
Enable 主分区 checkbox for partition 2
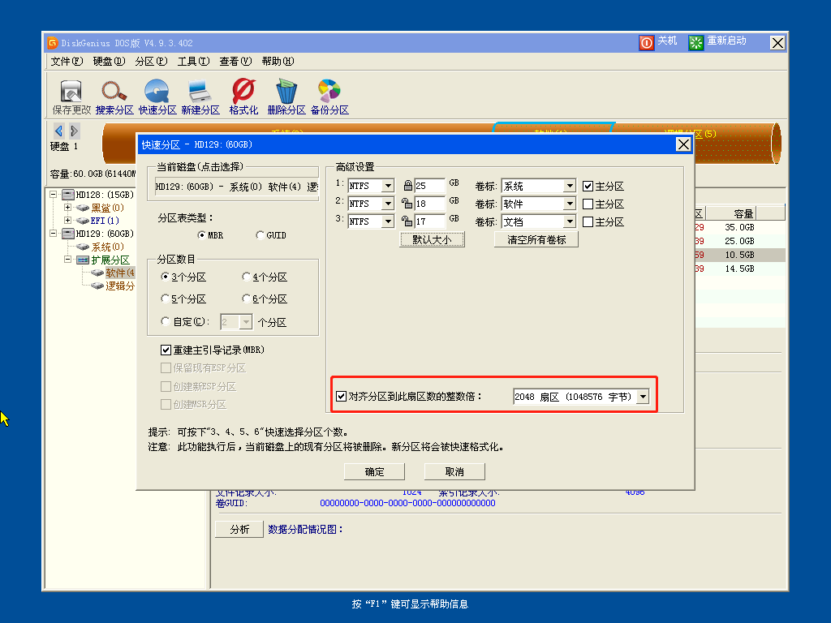tap(588, 204)
